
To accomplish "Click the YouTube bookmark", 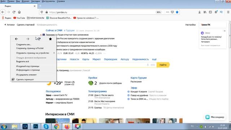I will (19, 18).
